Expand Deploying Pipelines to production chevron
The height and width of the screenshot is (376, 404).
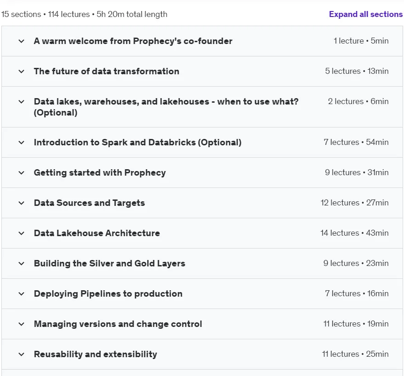(22, 294)
